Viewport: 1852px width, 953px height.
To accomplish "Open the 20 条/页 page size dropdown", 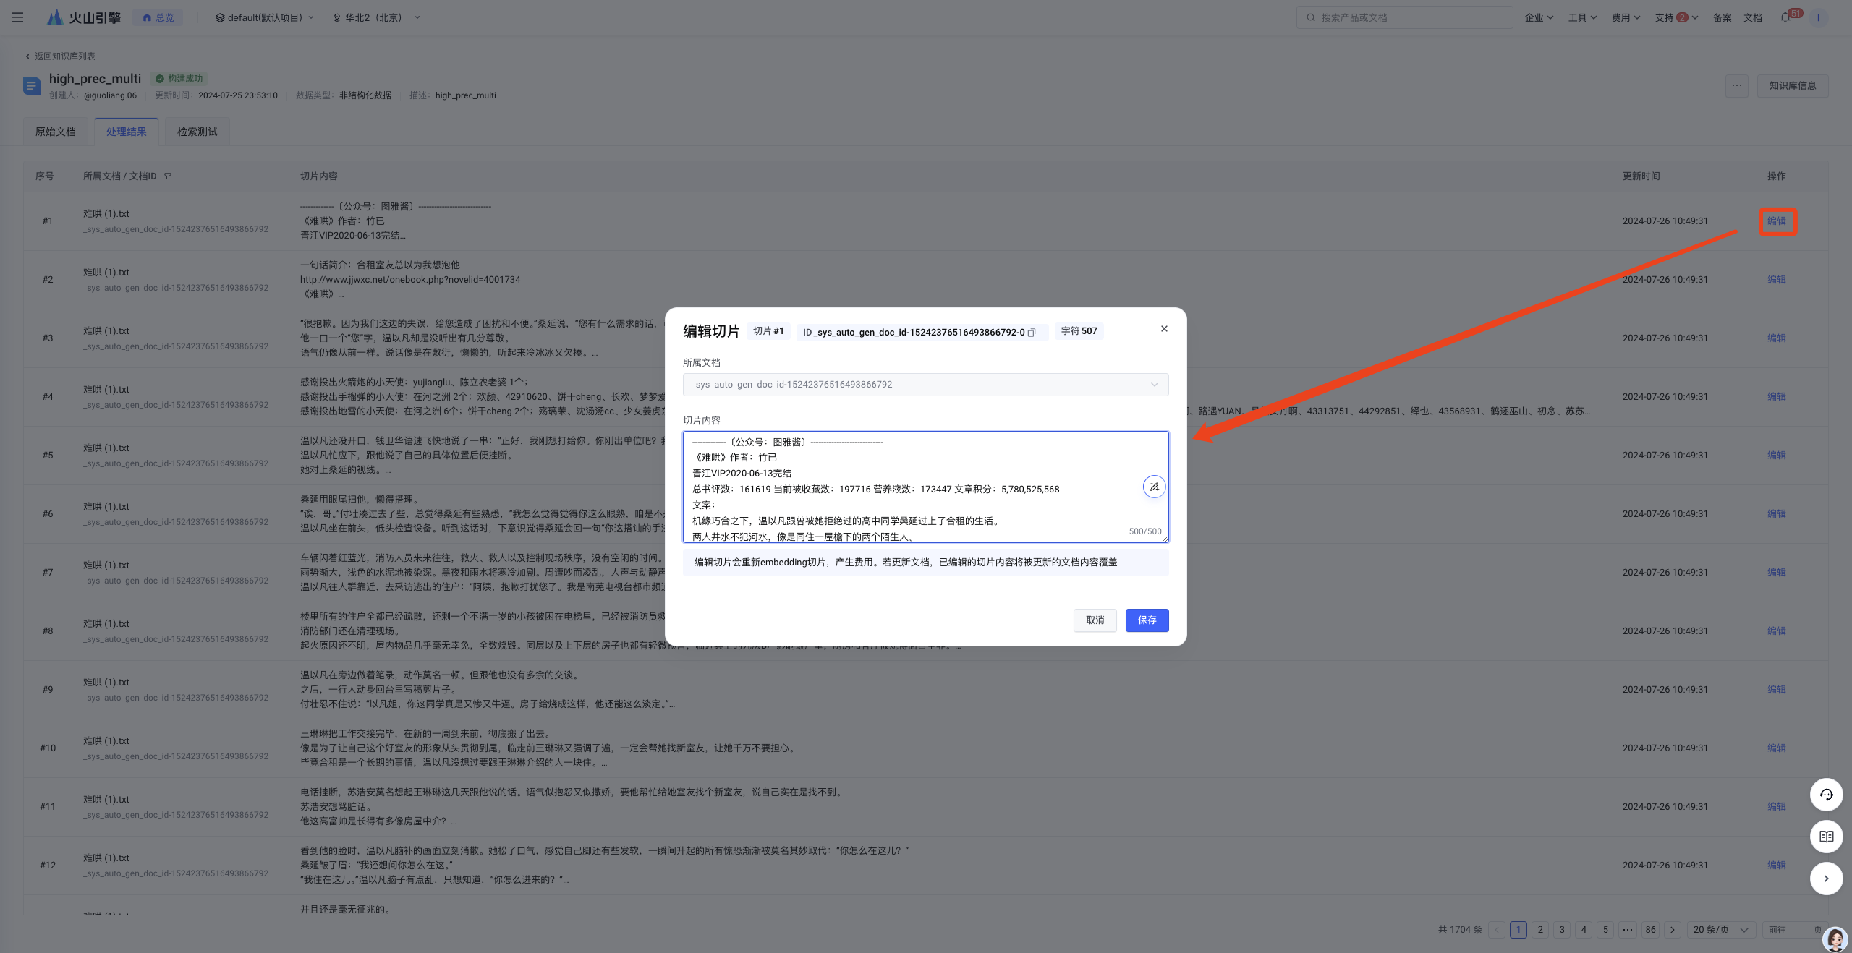I will [x=1721, y=929].
